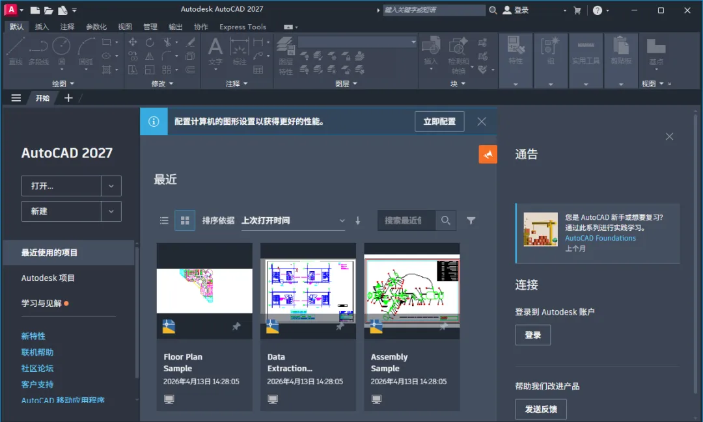The width and height of the screenshot is (703, 422).
Task: Expand the 图层 panel dropdown
Action: point(346,84)
